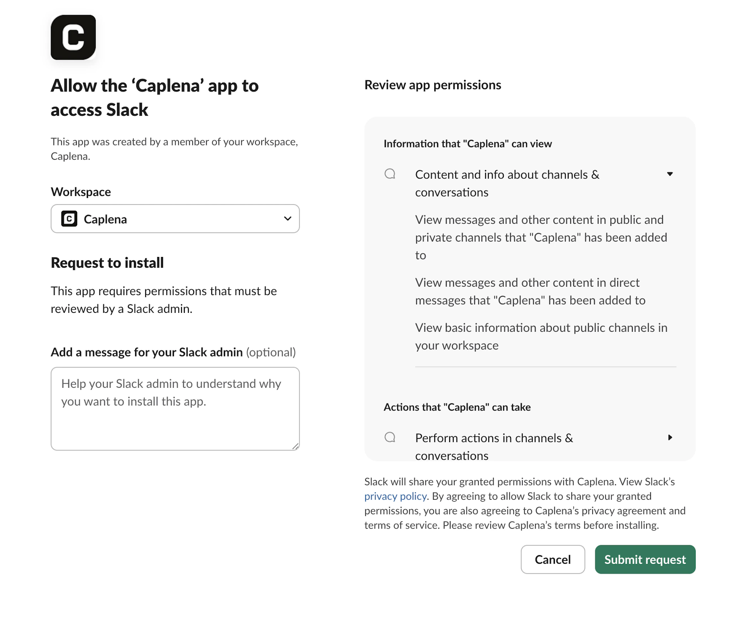The height and width of the screenshot is (618, 749).
Task: Click the Perform actions in channels heading
Action: (x=494, y=447)
